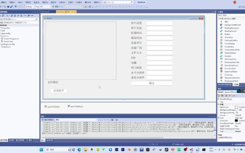Image resolution: width=245 pixels, height=153 pixels.
Task: Click the Save All toolbar icon
Action: click(x=11, y=7)
